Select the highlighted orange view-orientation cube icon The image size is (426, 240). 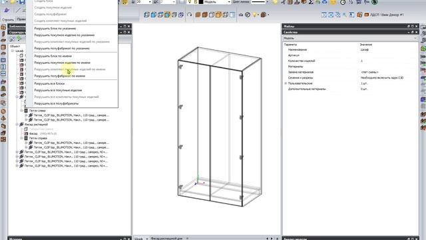[167, 15]
